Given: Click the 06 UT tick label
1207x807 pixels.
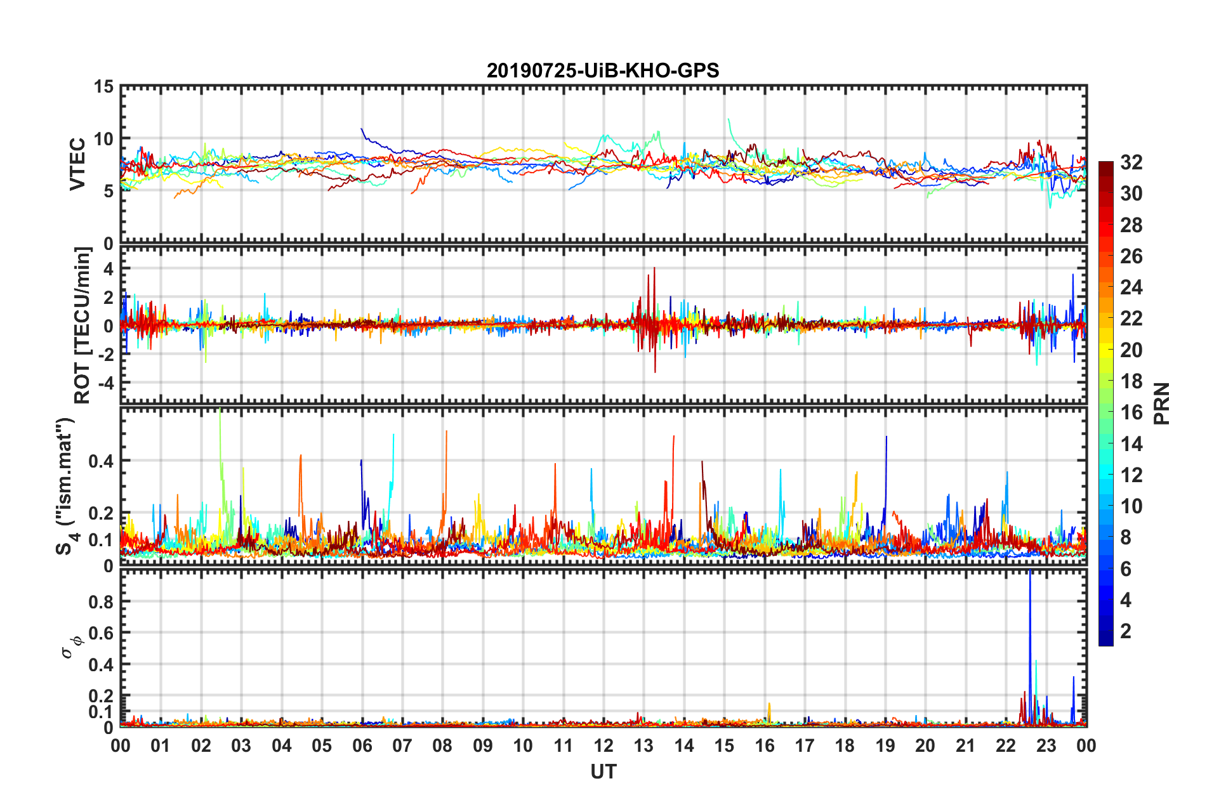Looking at the screenshot, I should (x=362, y=745).
